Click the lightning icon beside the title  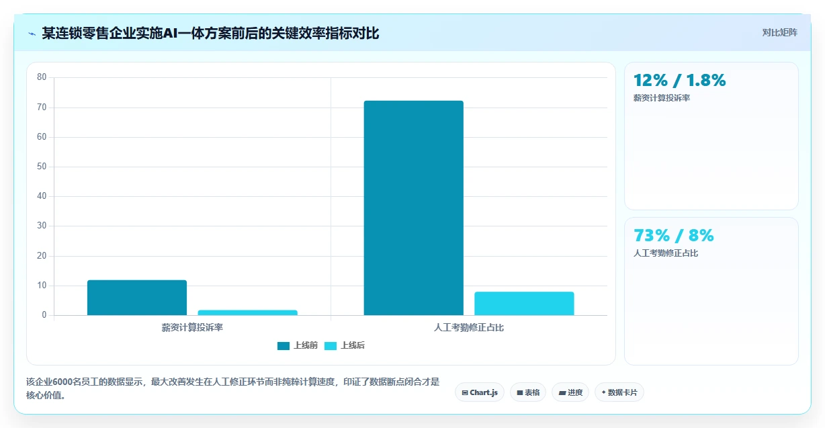point(32,34)
